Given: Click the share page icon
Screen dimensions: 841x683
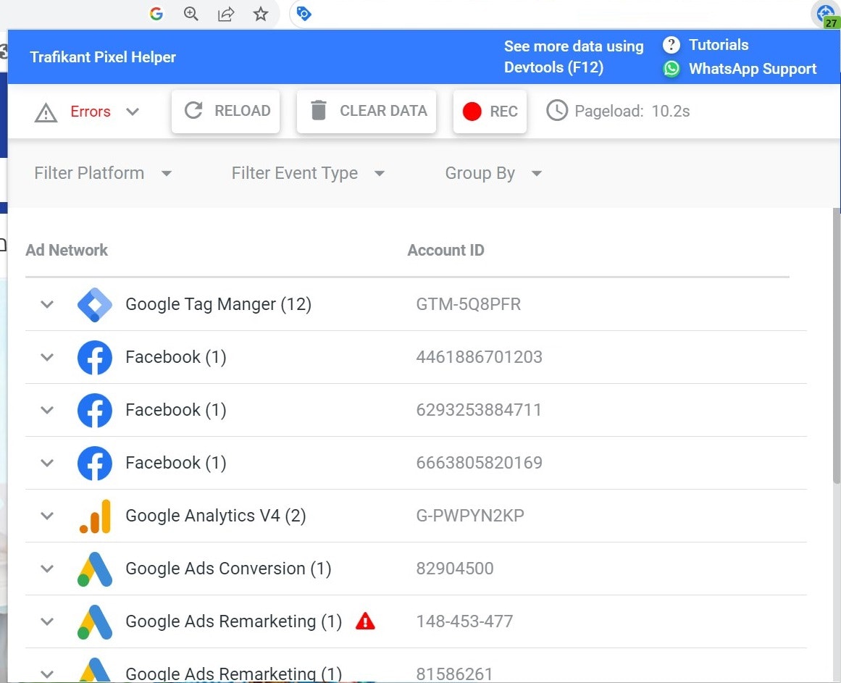Looking at the screenshot, I should click(x=226, y=14).
